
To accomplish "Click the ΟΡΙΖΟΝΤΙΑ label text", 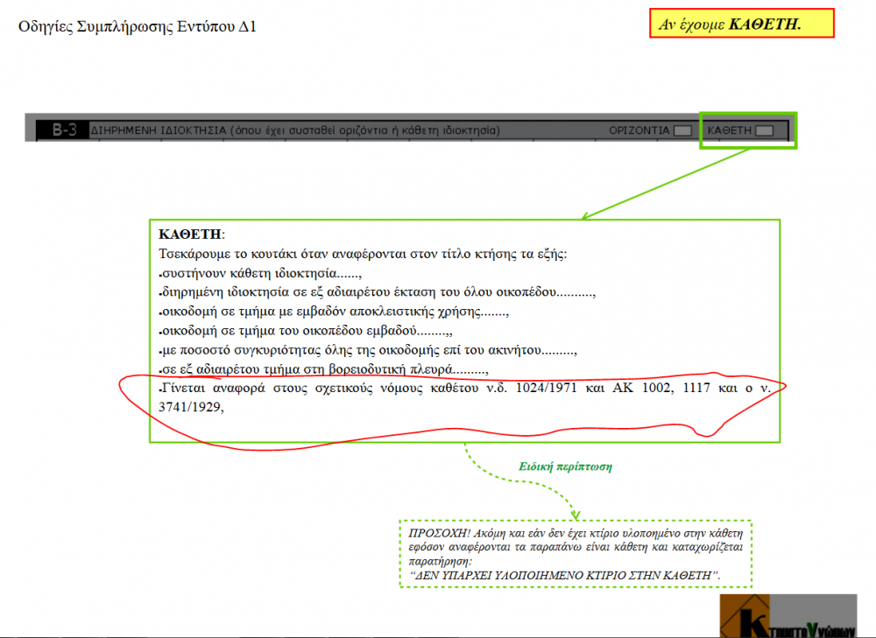I will point(639,130).
